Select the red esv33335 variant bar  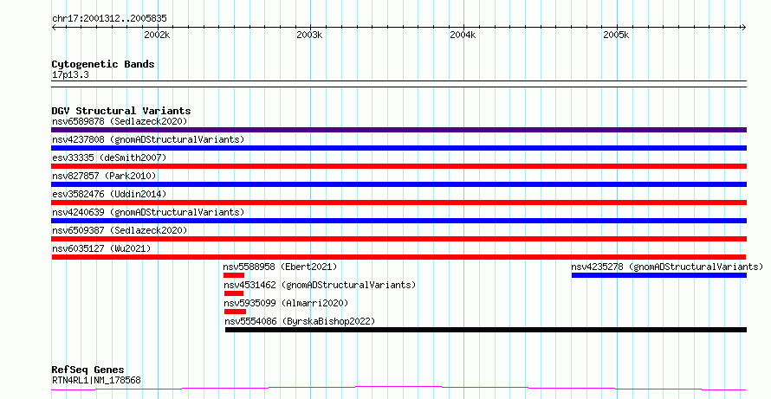[398, 166]
